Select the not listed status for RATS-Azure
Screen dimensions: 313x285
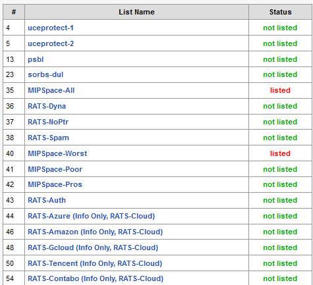[280, 216]
